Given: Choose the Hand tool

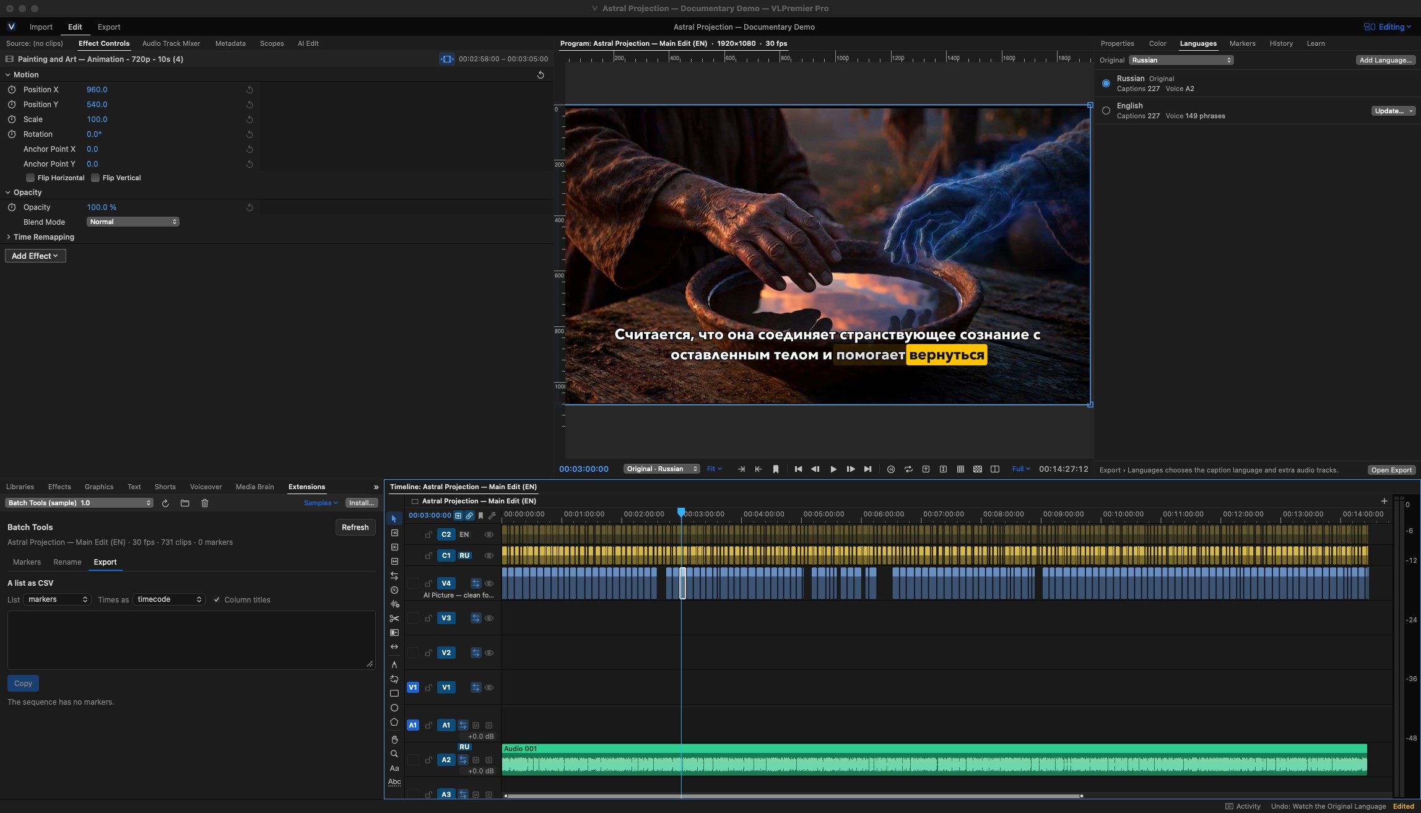Looking at the screenshot, I should (x=394, y=739).
